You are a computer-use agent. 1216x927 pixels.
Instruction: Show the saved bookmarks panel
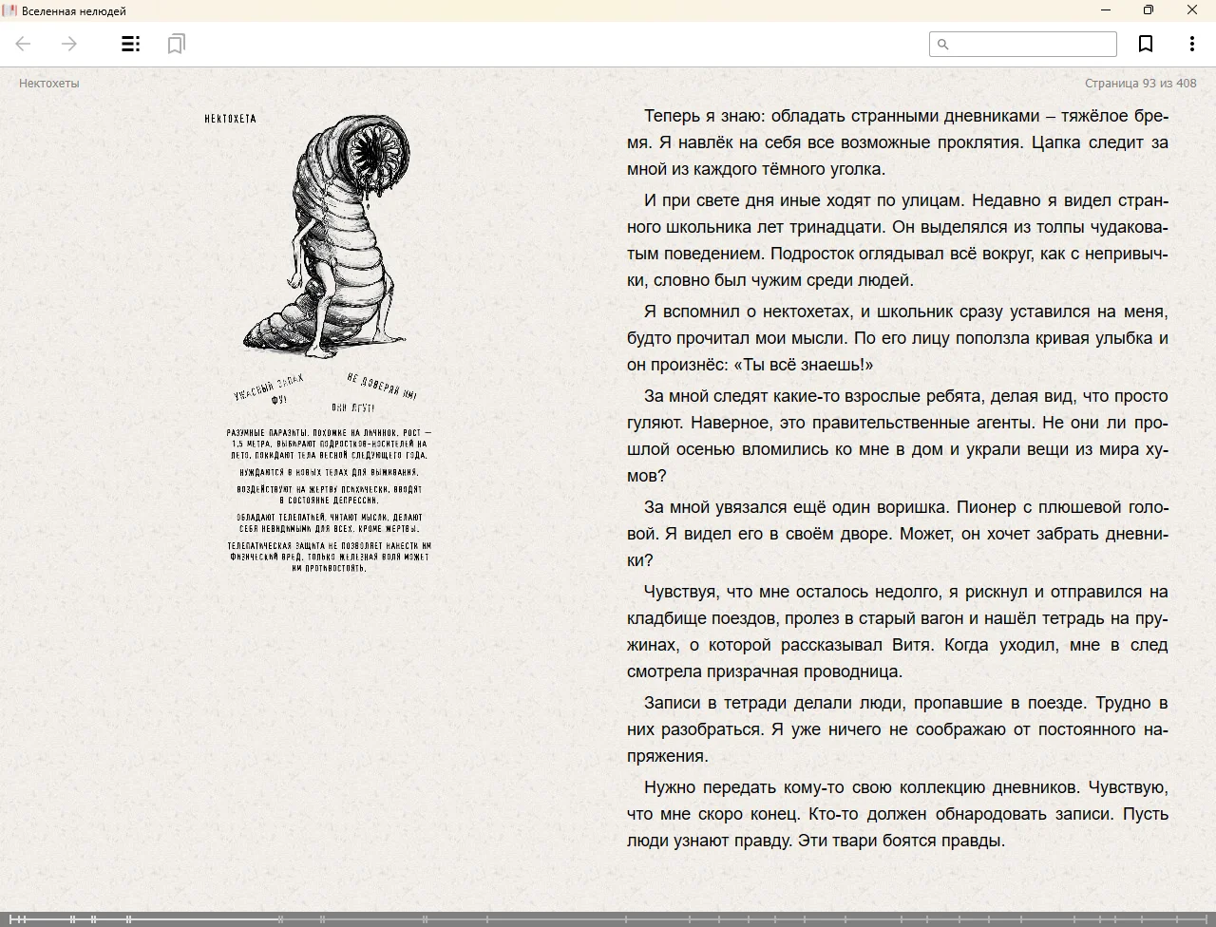[176, 44]
